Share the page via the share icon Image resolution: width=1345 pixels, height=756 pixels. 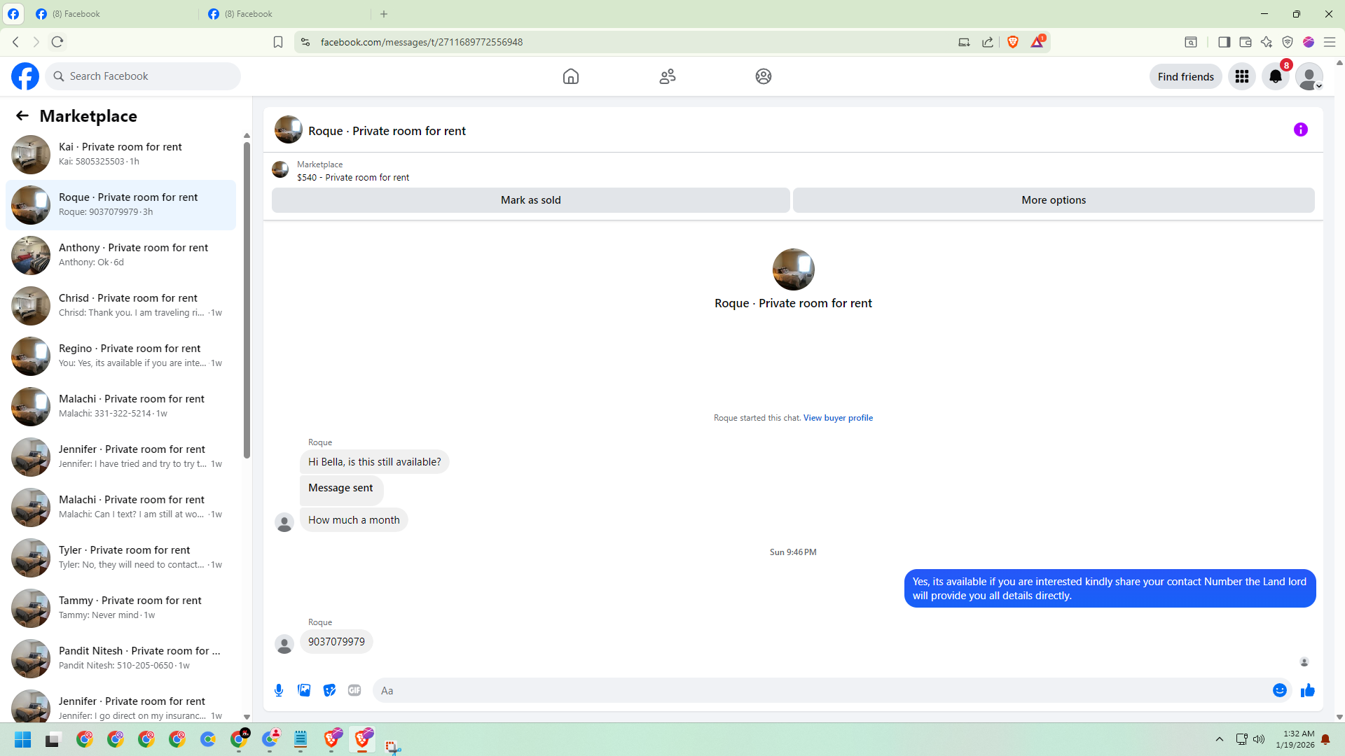pos(988,42)
